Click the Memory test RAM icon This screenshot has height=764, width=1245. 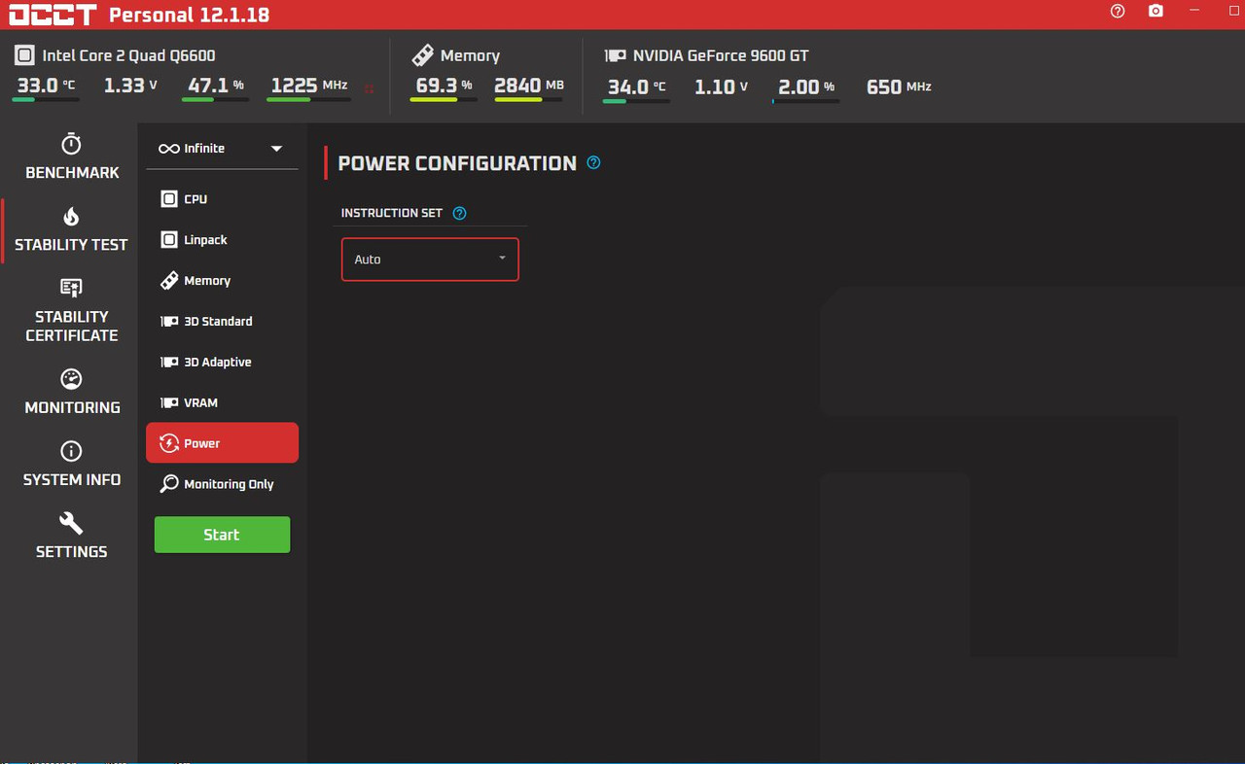point(168,280)
